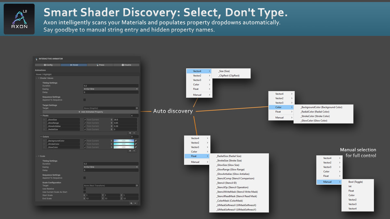Click the End Scale X field
Screen dimensions: 390x219
tap(94, 199)
